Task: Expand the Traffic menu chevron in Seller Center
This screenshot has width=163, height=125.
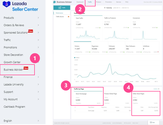Action: click(38, 40)
